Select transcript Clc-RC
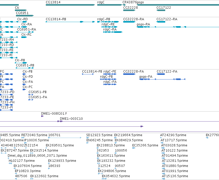 point(24,37)
